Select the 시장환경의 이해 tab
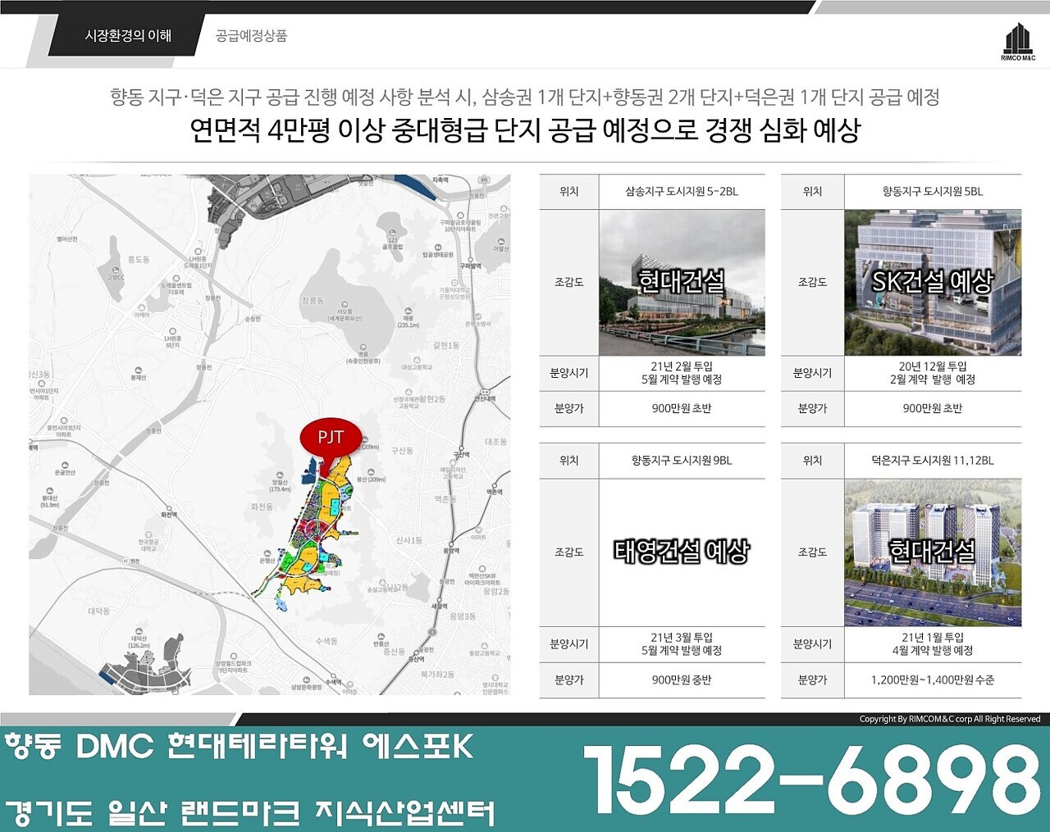The width and height of the screenshot is (1050, 832). (128, 35)
